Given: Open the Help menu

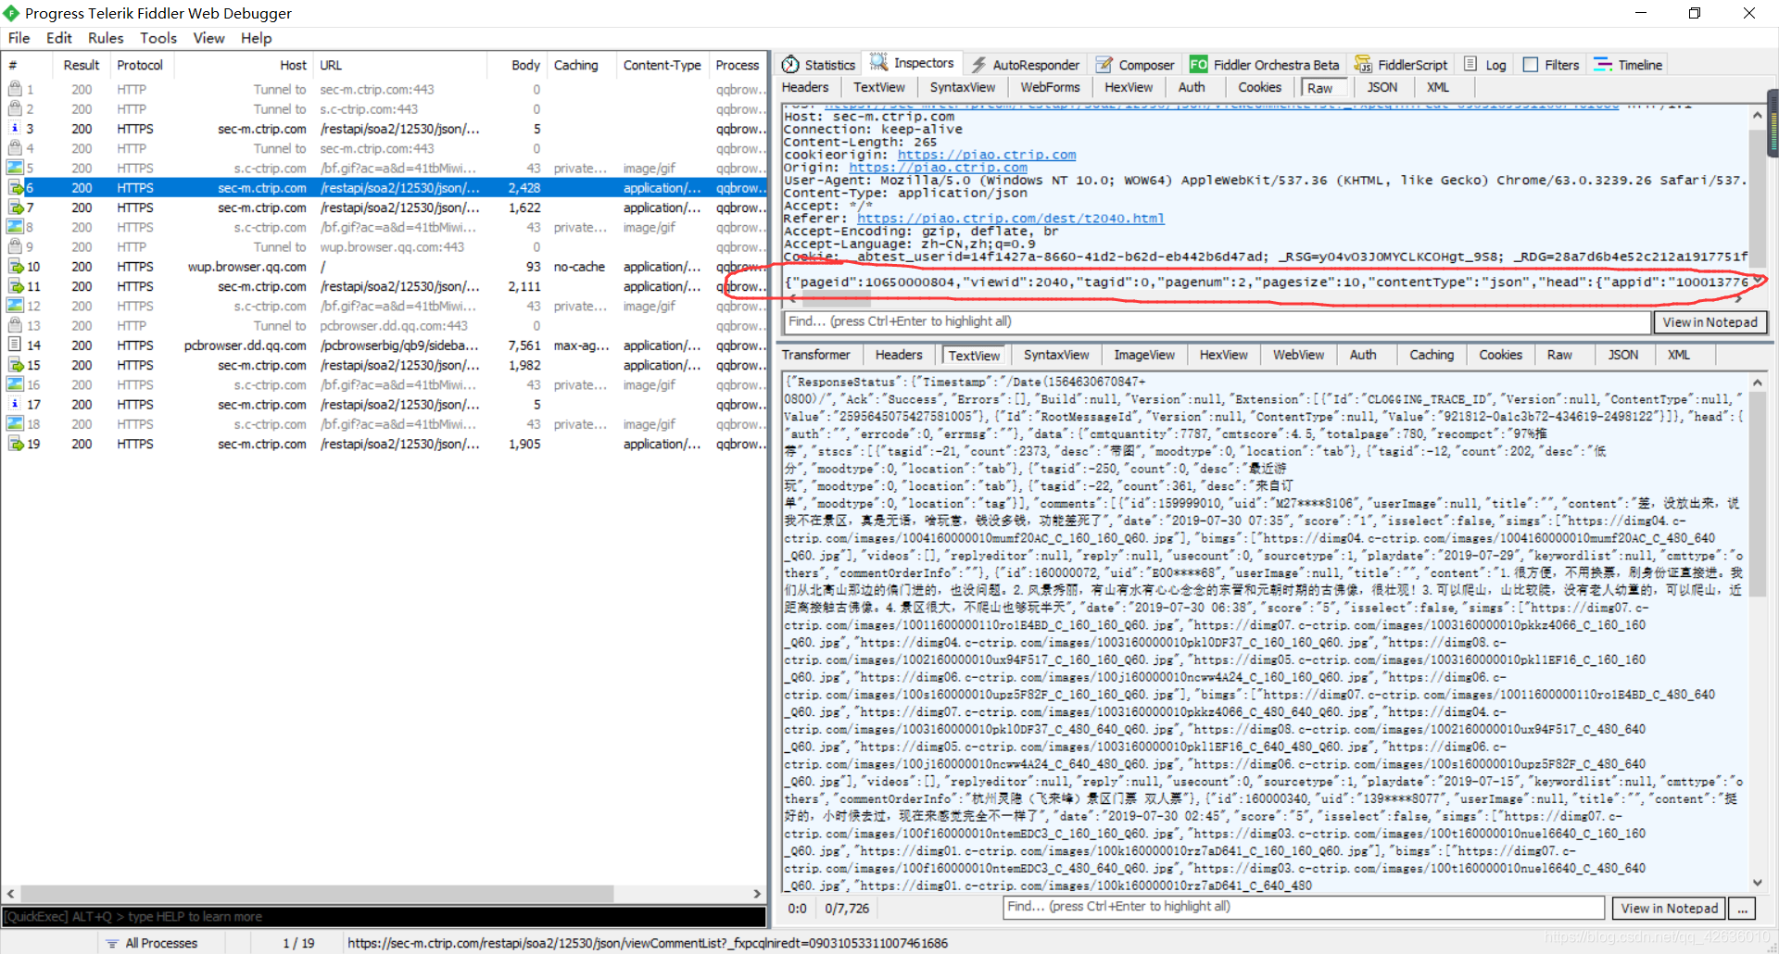Looking at the screenshot, I should pyautogui.click(x=257, y=38).
